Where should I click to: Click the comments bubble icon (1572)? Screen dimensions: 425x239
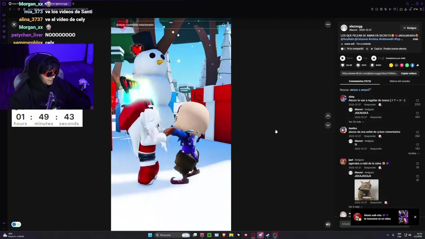pyautogui.click(x=358, y=65)
